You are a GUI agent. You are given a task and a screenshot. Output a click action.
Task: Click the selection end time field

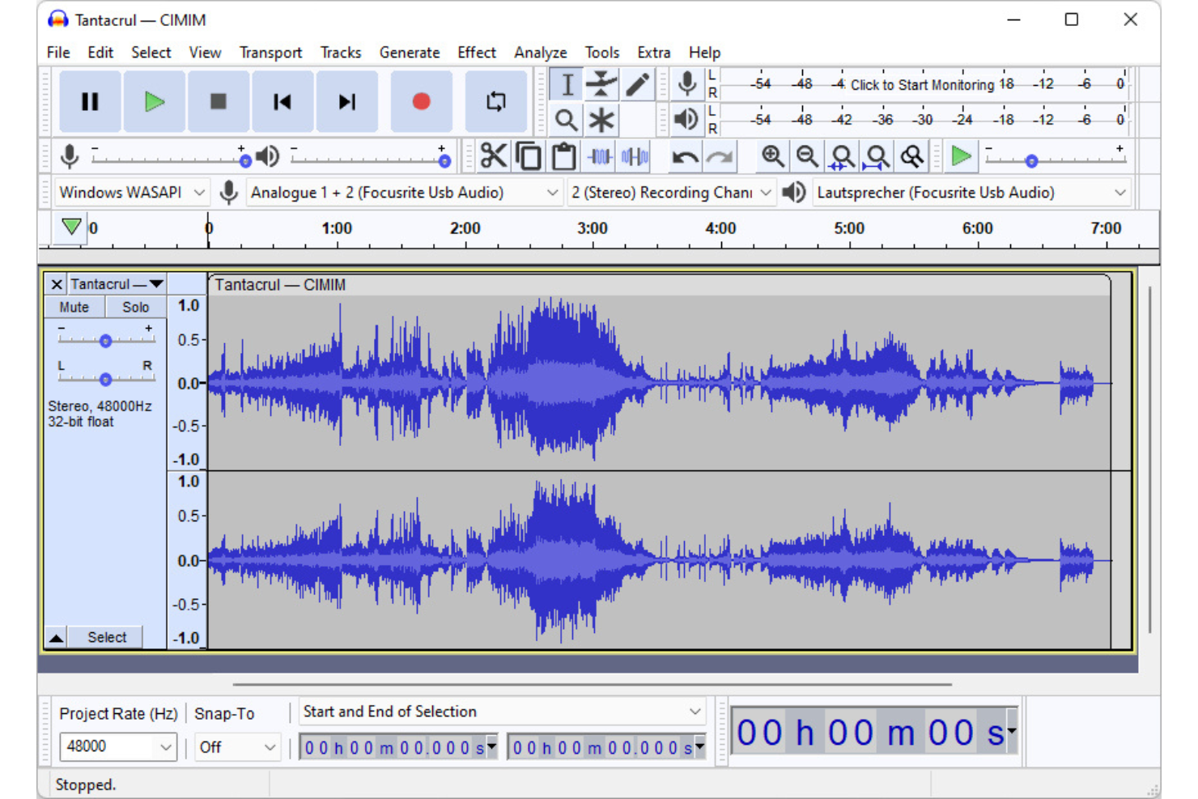point(606,747)
